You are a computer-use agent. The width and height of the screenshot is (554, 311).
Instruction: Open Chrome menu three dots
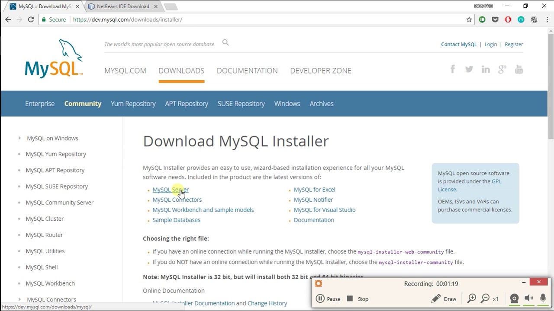coord(546,19)
